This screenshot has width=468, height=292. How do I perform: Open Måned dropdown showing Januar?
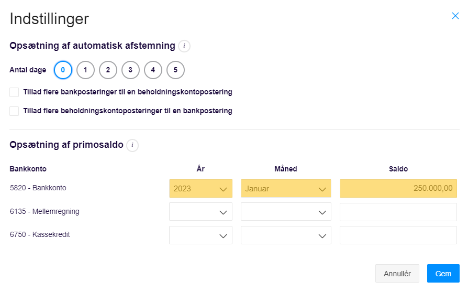coord(286,188)
